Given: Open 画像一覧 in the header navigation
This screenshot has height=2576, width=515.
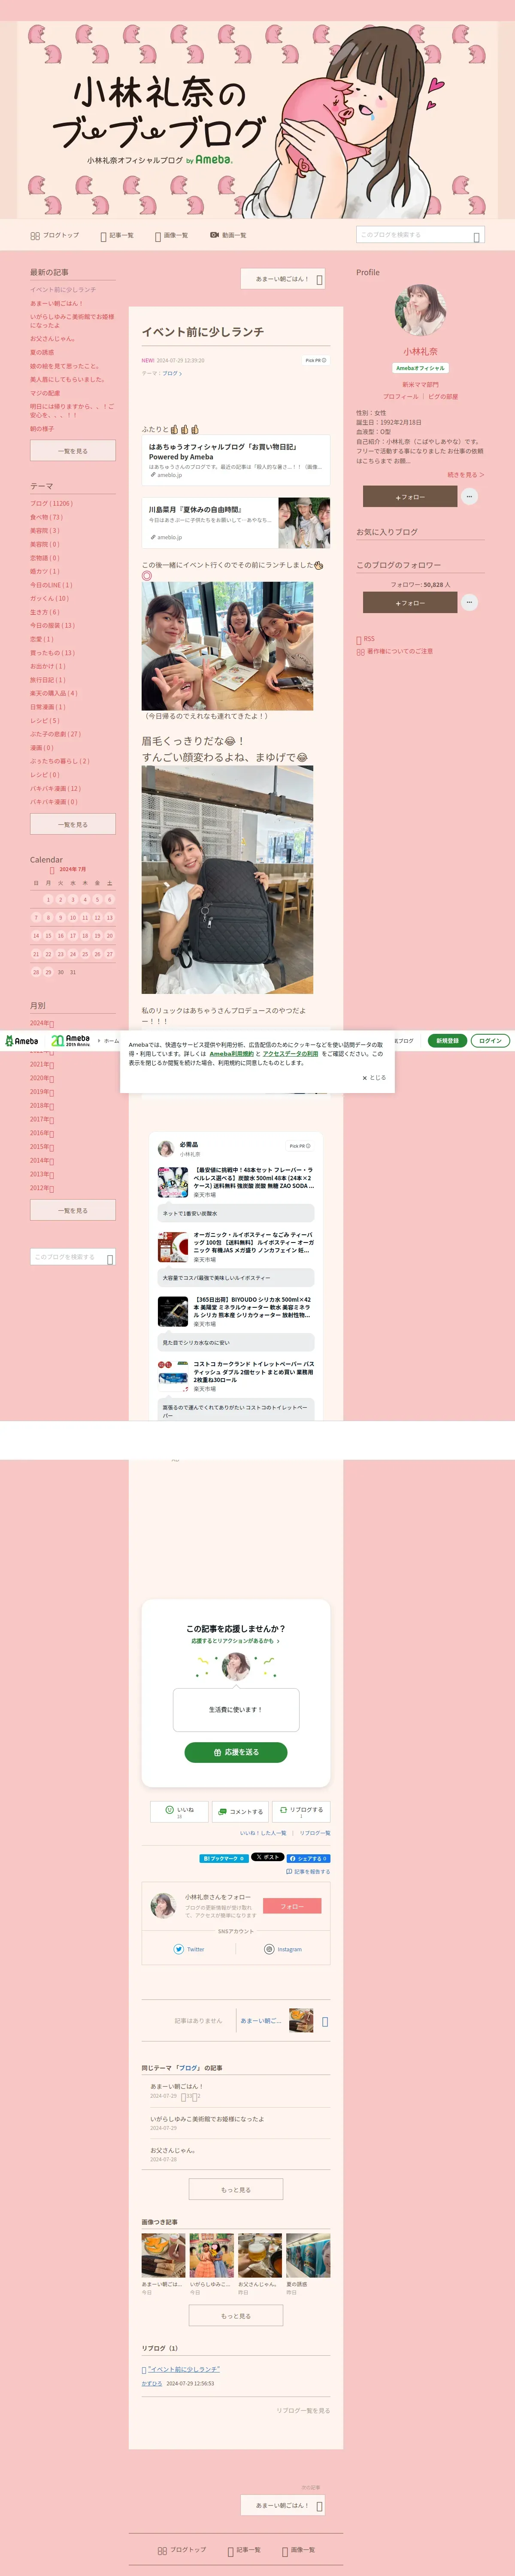Looking at the screenshot, I should tap(171, 235).
